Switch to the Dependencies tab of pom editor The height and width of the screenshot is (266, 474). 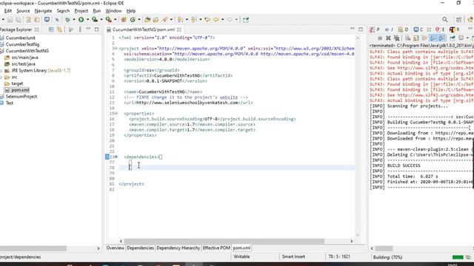click(x=140, y=248)
